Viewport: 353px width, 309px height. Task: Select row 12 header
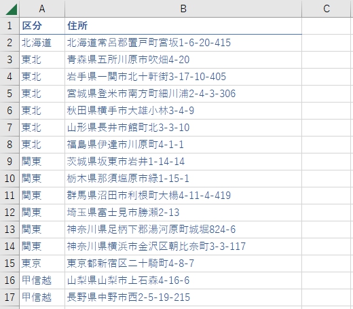coord(10,213)
